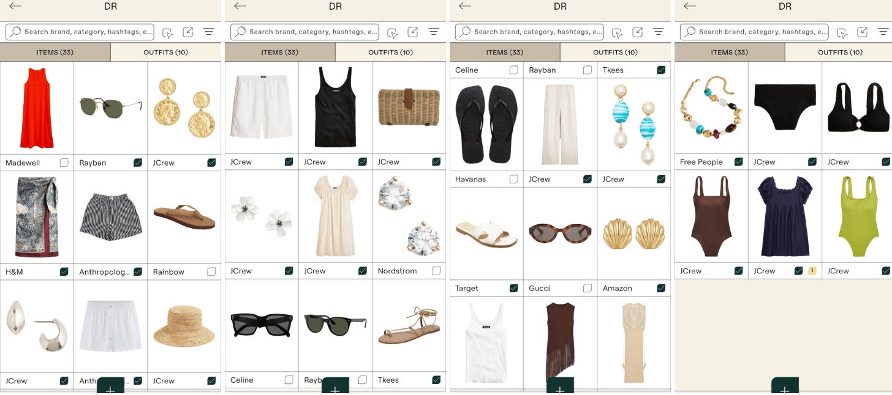Tap the cursor select icon in the second screen

(x=393, y=32)
